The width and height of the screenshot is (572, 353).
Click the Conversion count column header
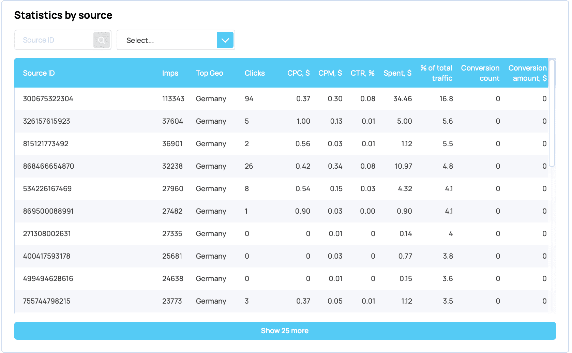pos(480,73)
